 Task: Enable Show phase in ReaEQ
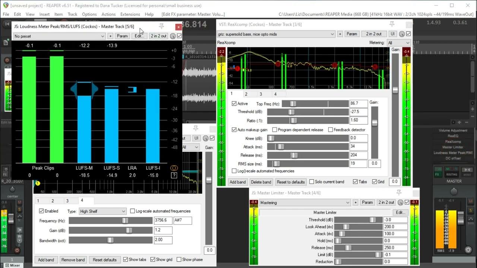(x=179, y=259)
